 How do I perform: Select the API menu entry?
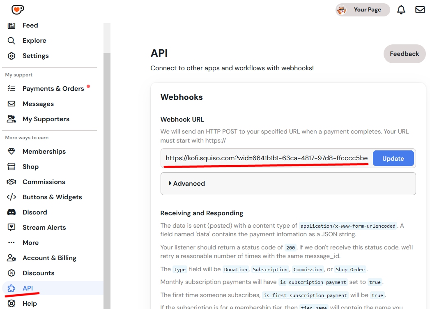click(28, 288)
